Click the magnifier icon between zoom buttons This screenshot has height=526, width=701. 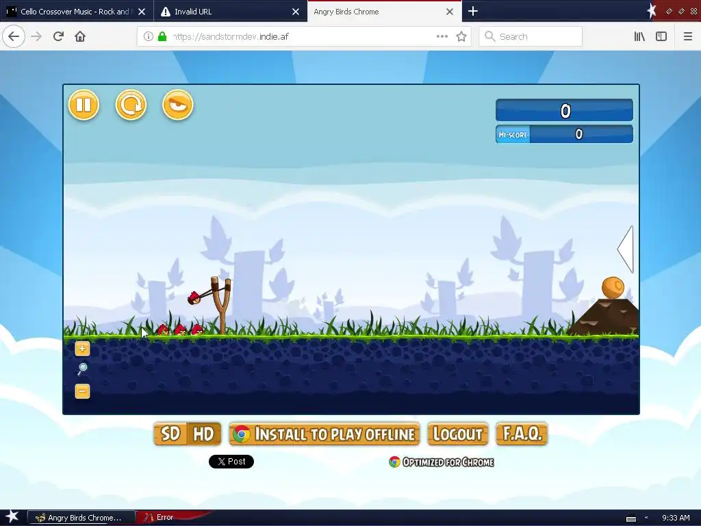[82, 369]
